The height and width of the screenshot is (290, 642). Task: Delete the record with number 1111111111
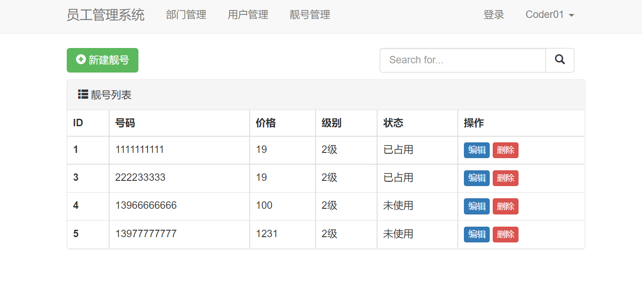pos(505,150)
